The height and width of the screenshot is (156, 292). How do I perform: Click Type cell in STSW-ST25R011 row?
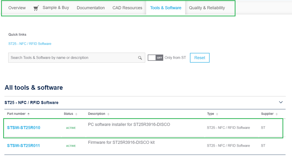click(x=228, y=146)
